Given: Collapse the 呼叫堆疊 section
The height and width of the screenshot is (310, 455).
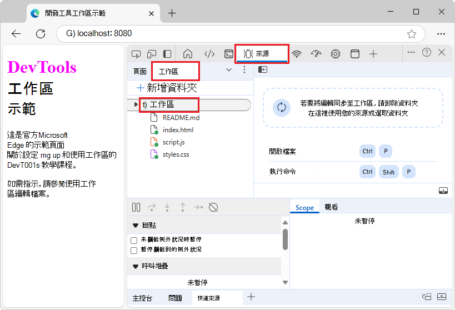Looking at the screenshot, I should pos(135,266).
